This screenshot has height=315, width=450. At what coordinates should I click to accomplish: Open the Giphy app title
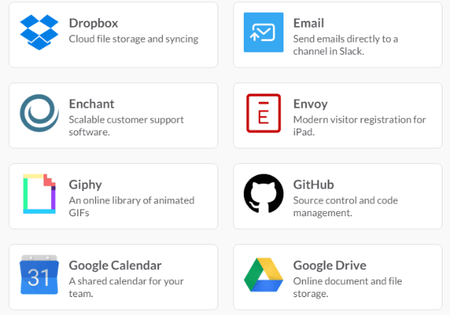tap(85, 185)
